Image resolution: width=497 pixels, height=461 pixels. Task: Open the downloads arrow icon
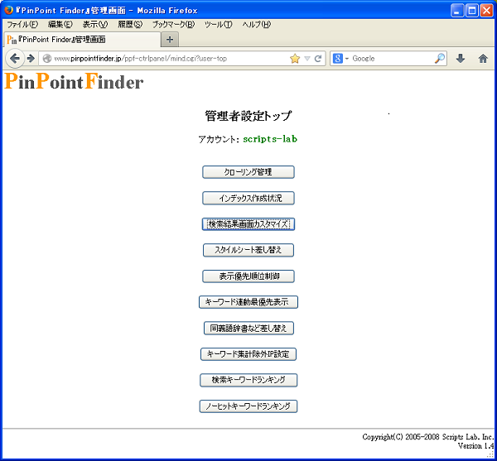click(x=461, y=58)
